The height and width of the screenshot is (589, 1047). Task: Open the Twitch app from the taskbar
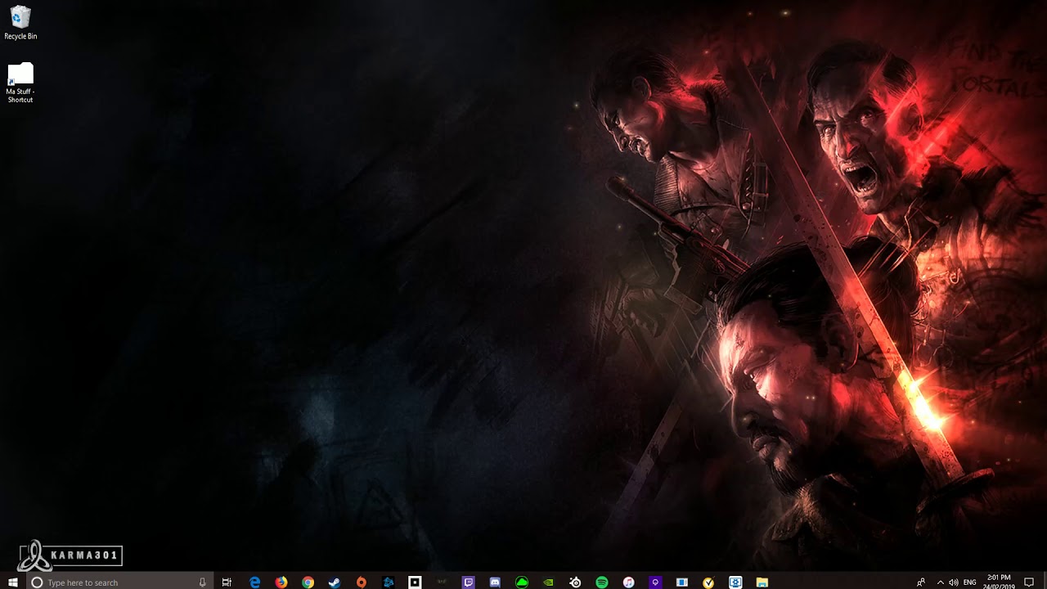[469, 582]
